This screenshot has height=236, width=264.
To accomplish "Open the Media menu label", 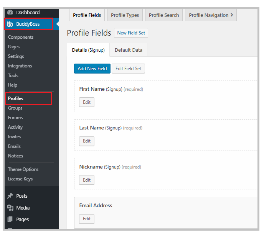I will [x=23, y=208].
